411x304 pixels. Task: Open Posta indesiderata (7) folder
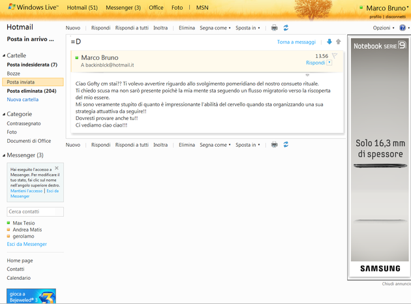pyautogui.click(x=32, y=65)
